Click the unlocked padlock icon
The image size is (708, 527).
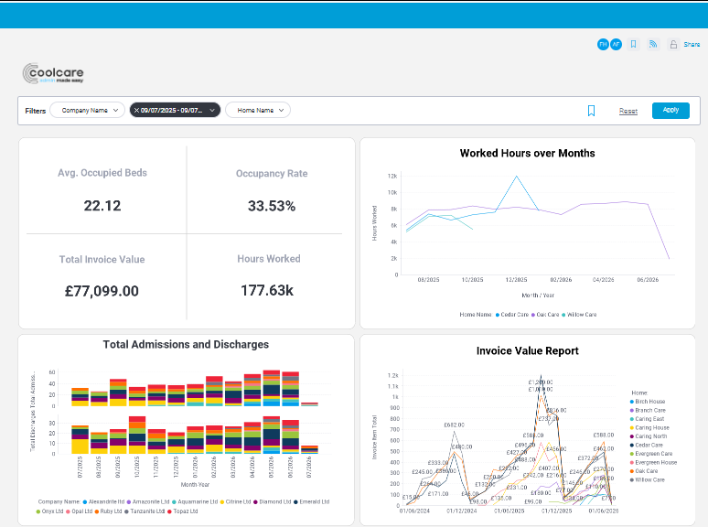673,44
